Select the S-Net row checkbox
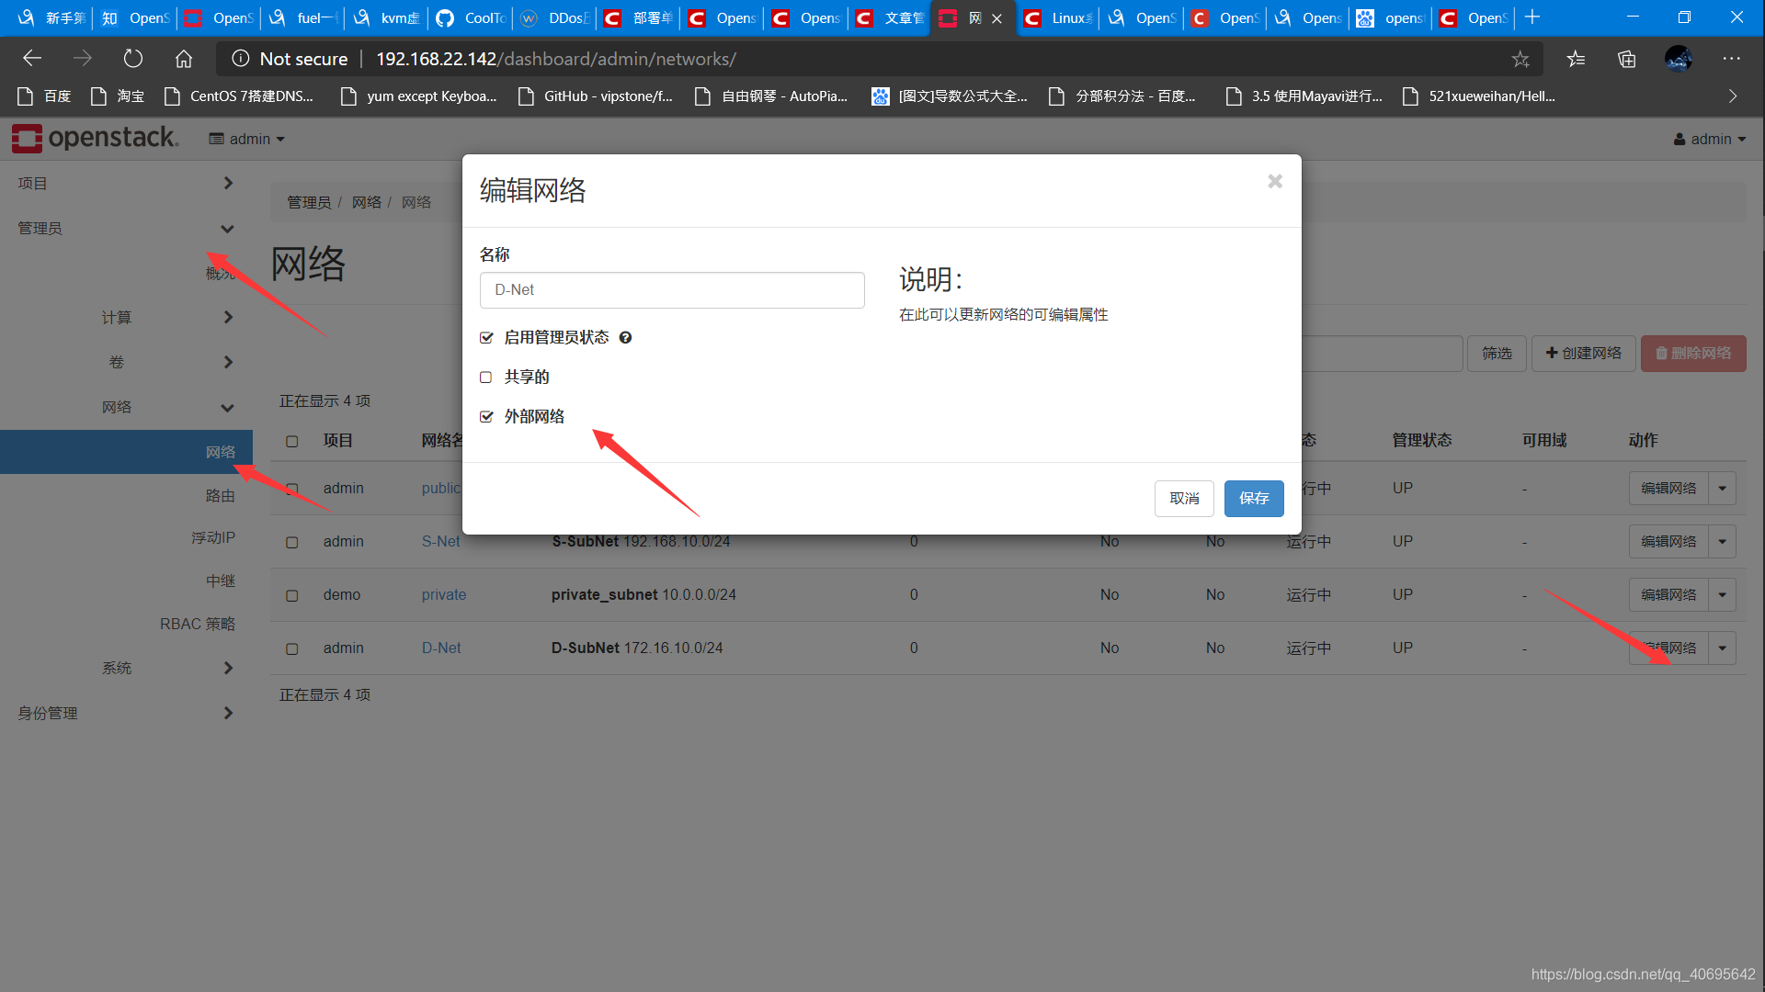Viewport: 1765px width, 992px height. click(x=292, y=543)
